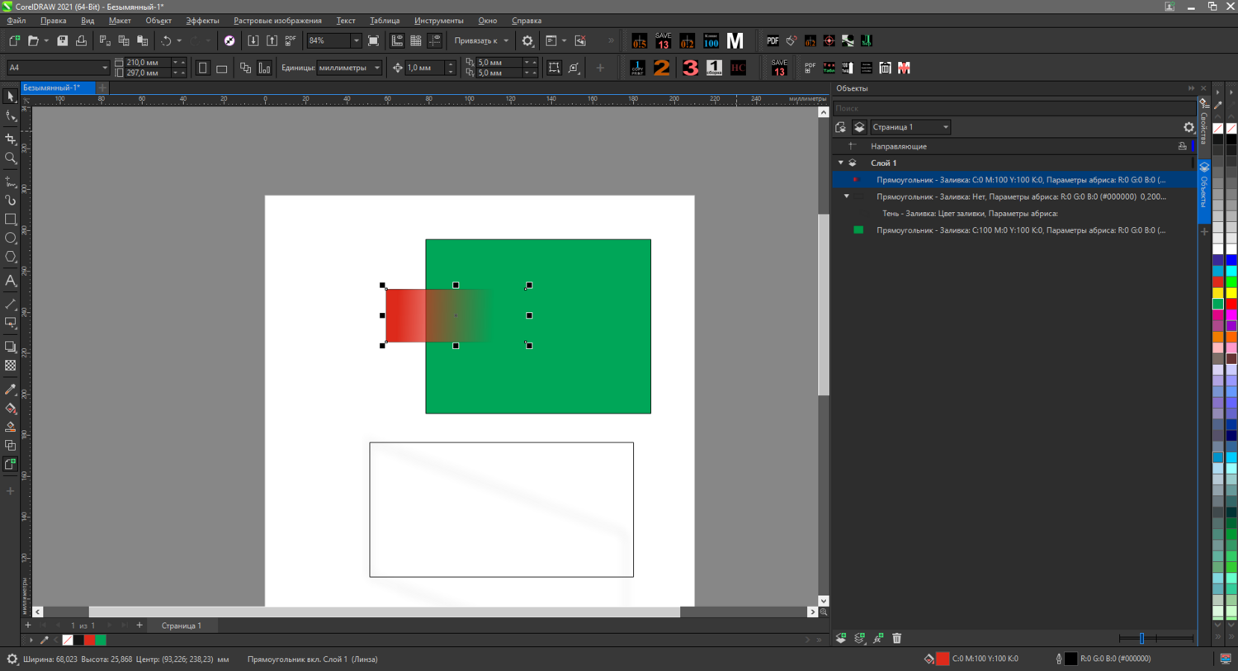
Task: Select the green rectangle C:100 row
Action: pos(1014,230)
